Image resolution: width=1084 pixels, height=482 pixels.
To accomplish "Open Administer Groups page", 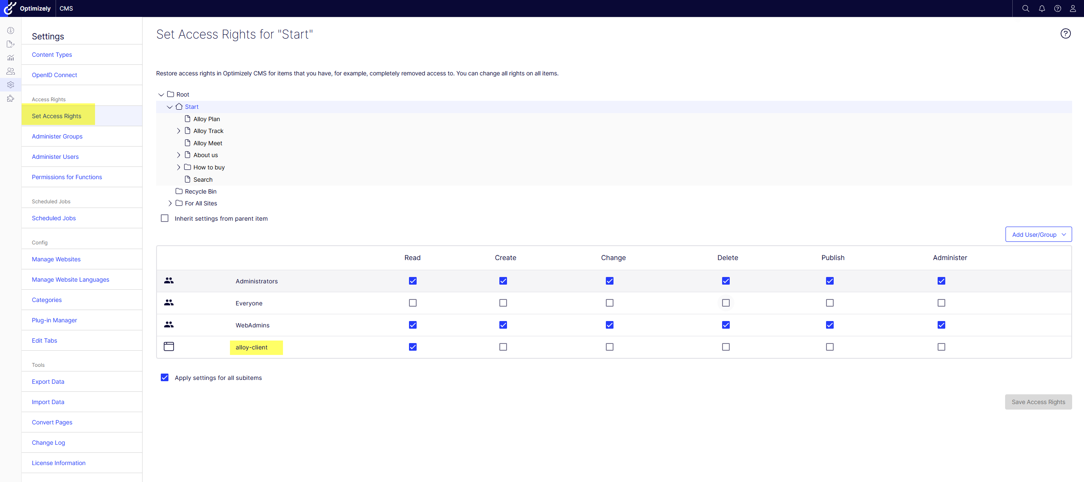I will 57,136.
